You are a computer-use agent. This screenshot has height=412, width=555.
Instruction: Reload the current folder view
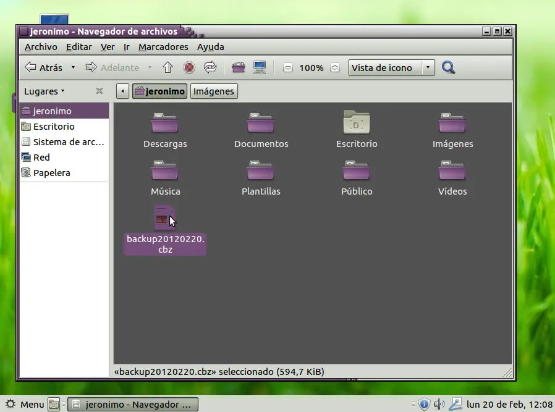click(210, 67)
